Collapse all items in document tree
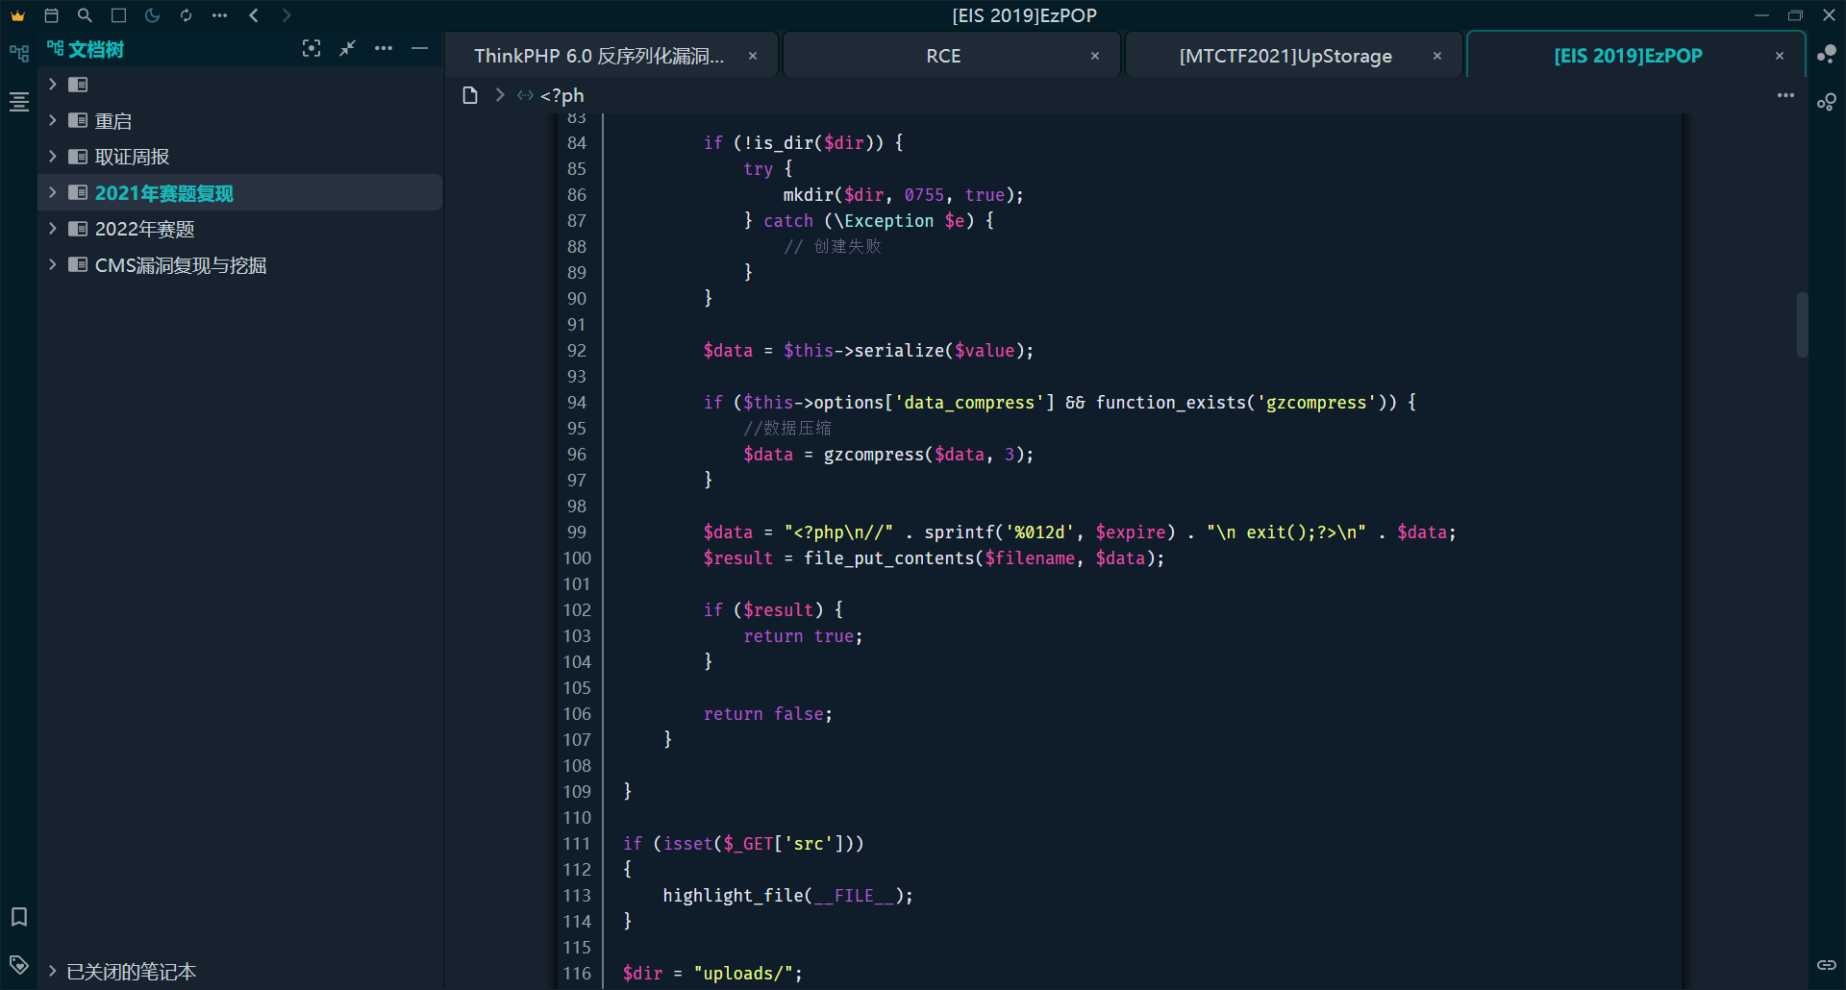 tap(347, 48)
